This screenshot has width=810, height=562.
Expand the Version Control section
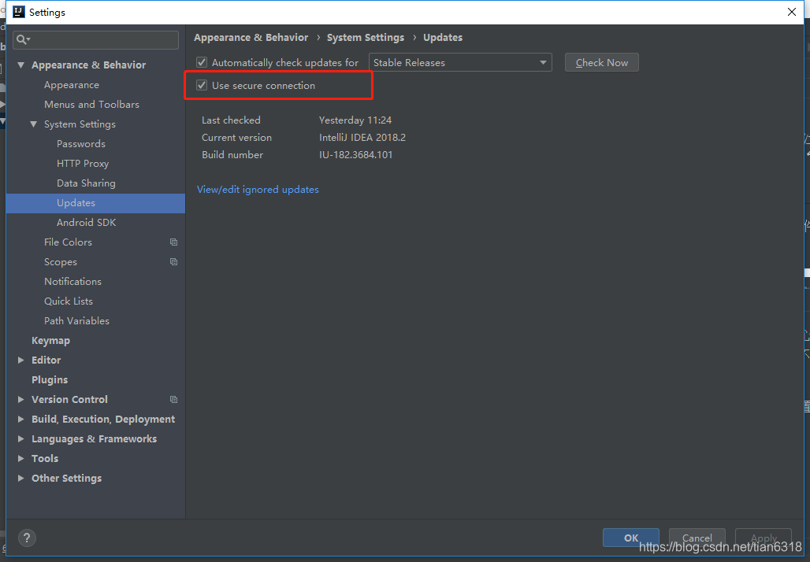click(x=21, y=399)
